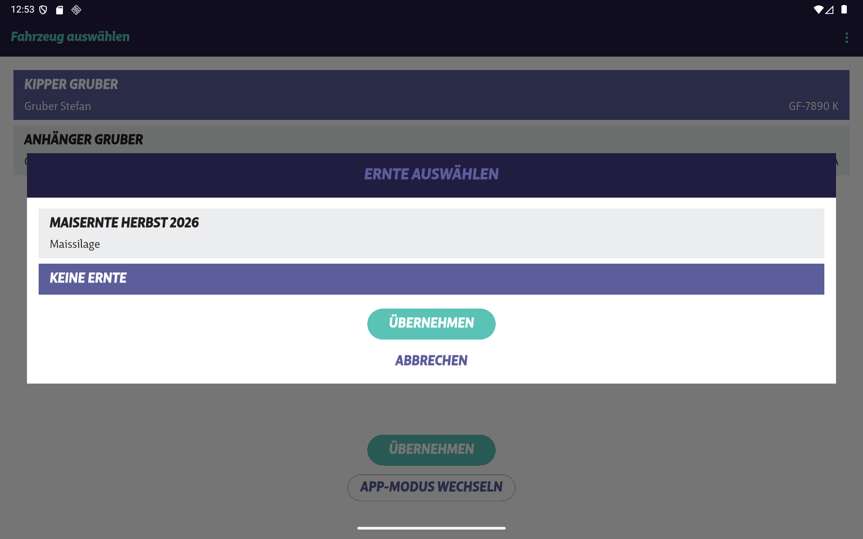Click the diamond-shaped app notification icon
The image size is (863, 539).
[76, 9]
